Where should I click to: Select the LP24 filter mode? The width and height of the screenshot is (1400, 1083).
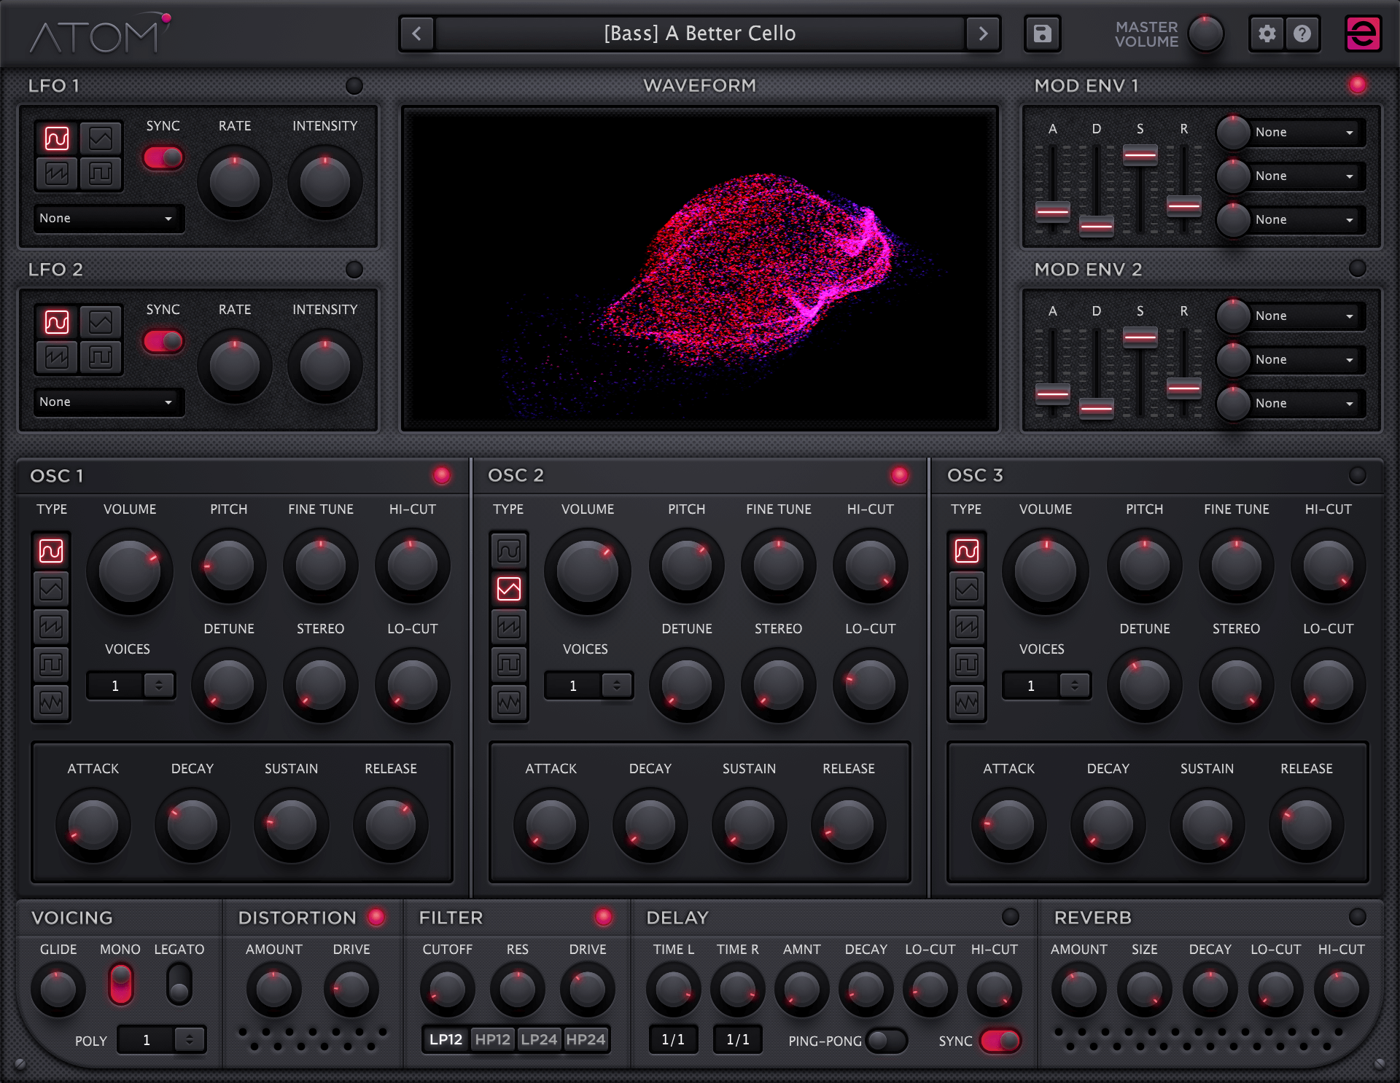[539, 1039]
